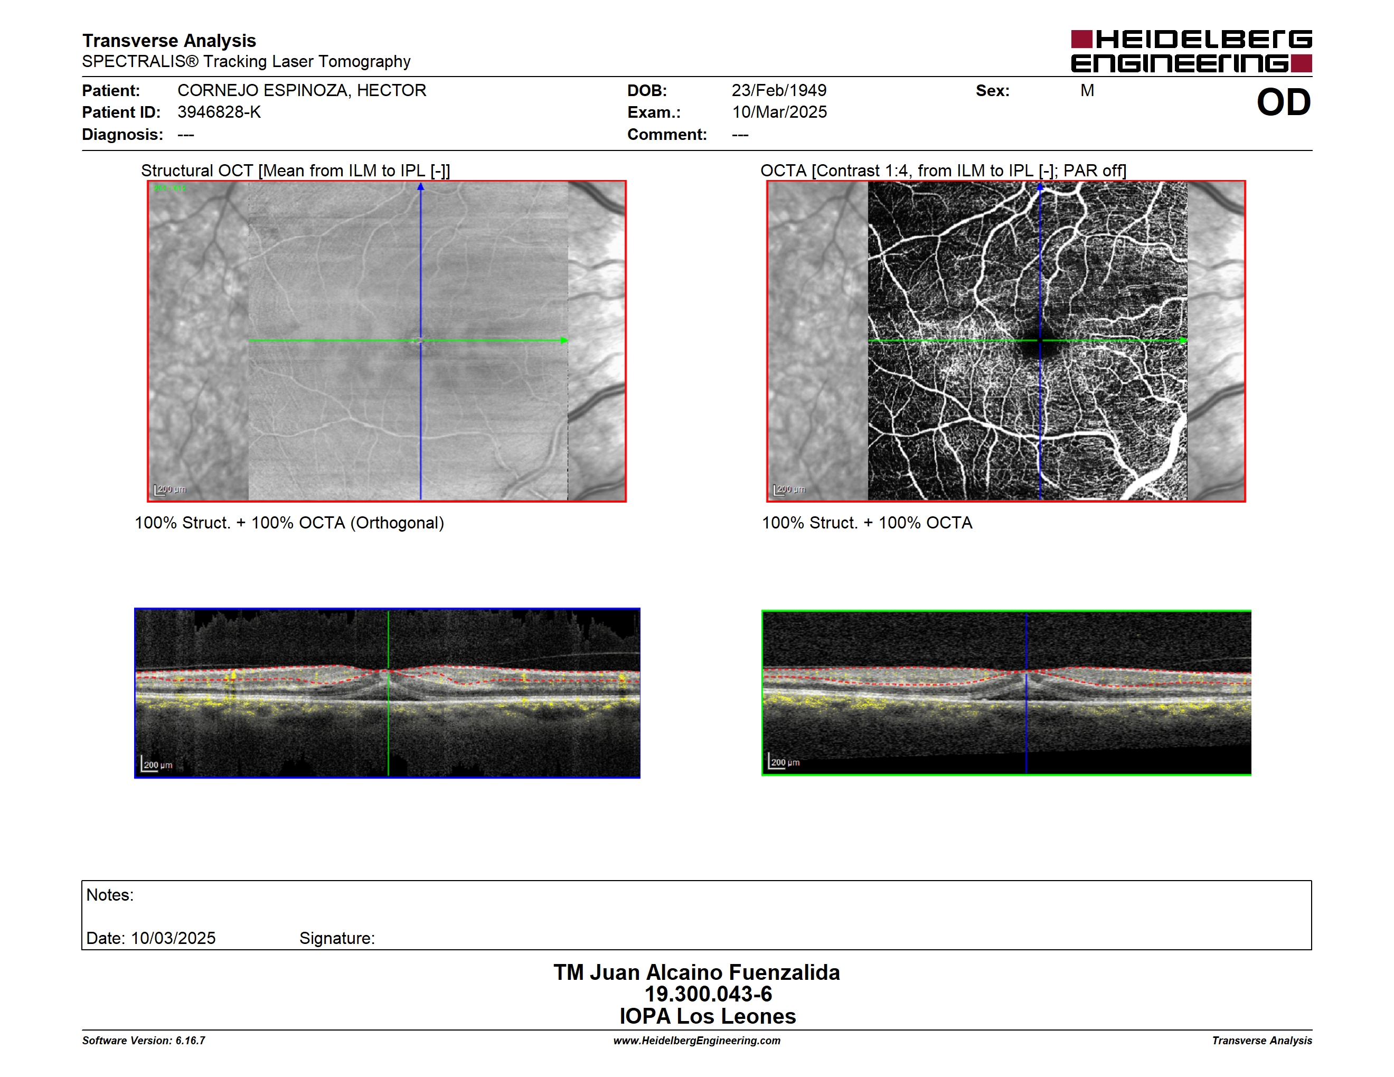1394x1077 pixels.
Task: Click 200 µm scale bar in Structural OCT image
Action: pos(170,490)
